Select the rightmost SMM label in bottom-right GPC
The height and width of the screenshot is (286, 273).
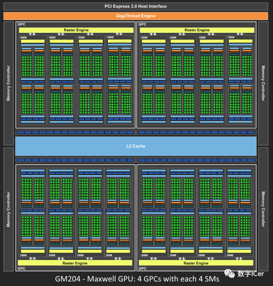(x=230, y=255)
